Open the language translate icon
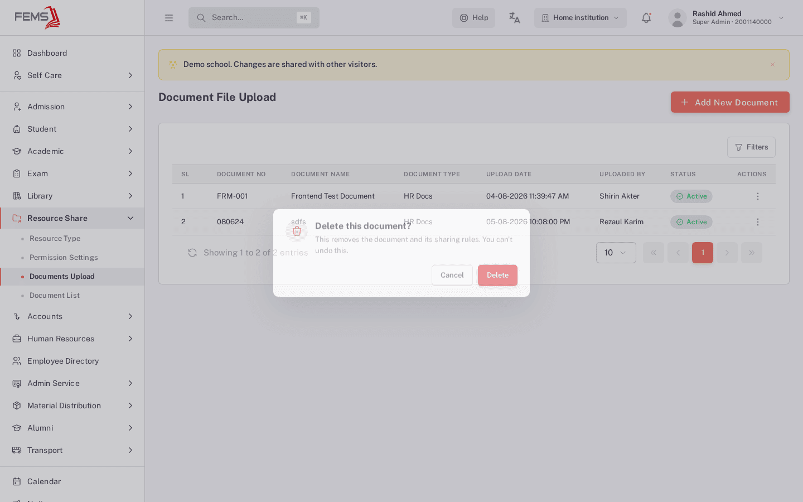The image size is (803, 502). [515, 18]
